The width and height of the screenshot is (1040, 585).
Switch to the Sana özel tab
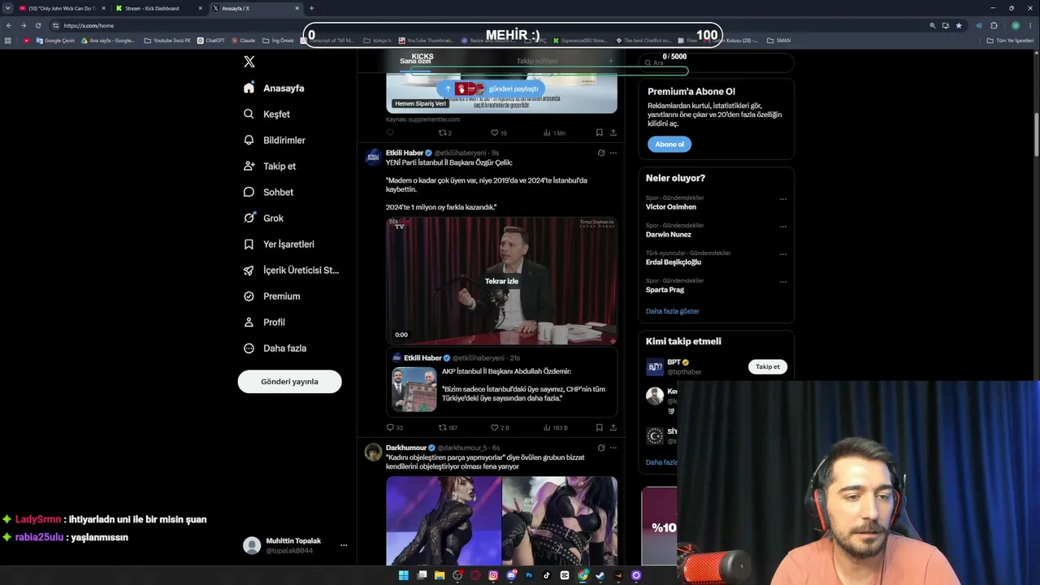click(415, 61)
